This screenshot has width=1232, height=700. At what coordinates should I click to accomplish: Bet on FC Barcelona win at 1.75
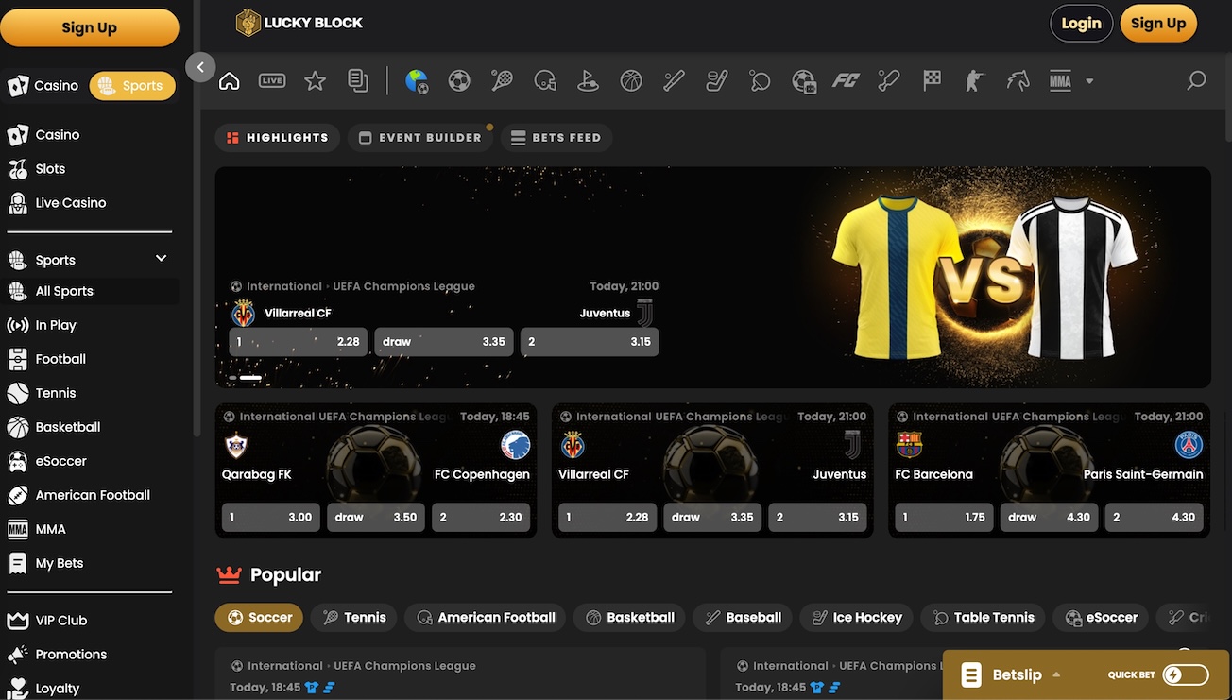943,518
